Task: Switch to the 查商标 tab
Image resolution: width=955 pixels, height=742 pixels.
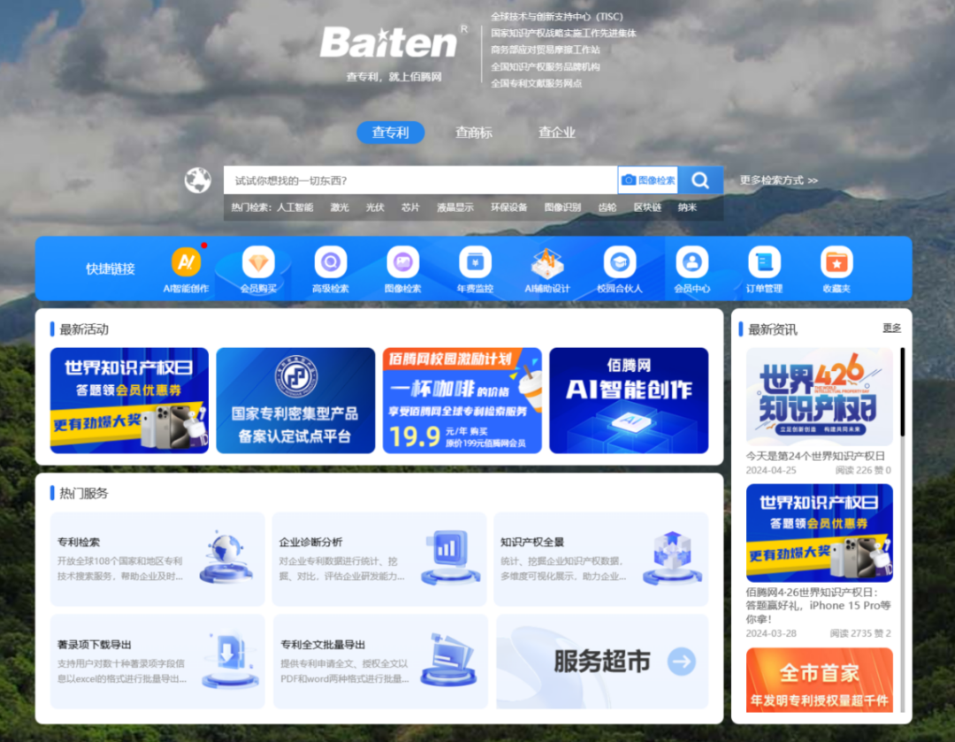Action: pos(474,132)
